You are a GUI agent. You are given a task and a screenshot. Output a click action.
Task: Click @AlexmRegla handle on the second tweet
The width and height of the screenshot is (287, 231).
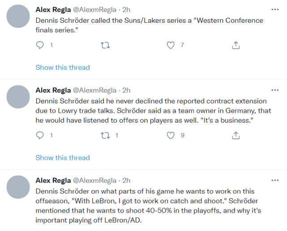tap(94, 90)
